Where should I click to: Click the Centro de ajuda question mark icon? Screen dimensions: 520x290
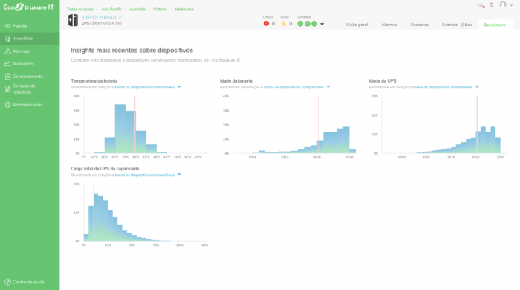pyautogui.click(x=8, y=282)
